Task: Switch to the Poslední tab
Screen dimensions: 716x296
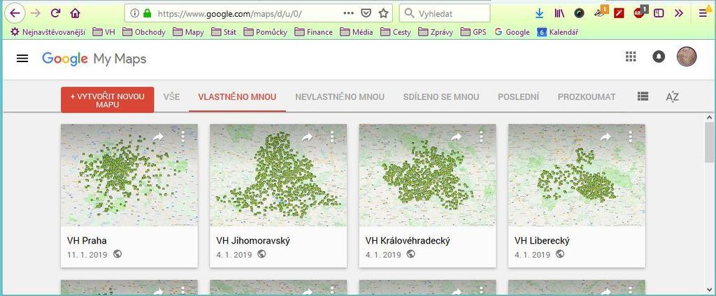Action: (x=518, y=97)
